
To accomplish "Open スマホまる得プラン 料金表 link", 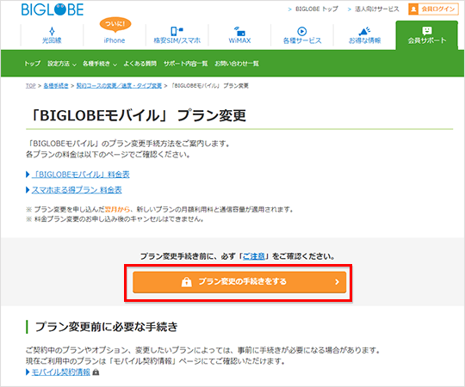I will click(77, 190).
